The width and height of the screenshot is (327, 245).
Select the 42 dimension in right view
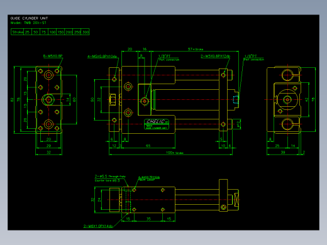[307, 100]
